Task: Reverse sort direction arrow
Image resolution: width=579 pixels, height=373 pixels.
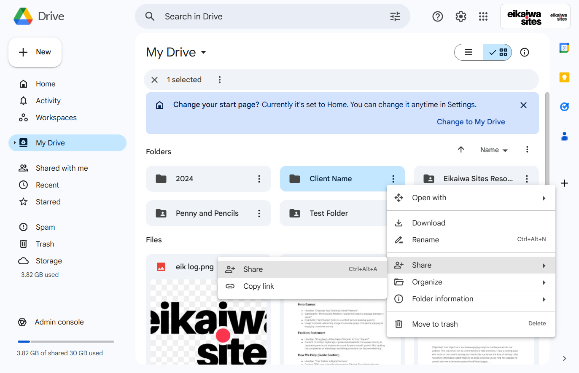Action: (x=461, y=150)
